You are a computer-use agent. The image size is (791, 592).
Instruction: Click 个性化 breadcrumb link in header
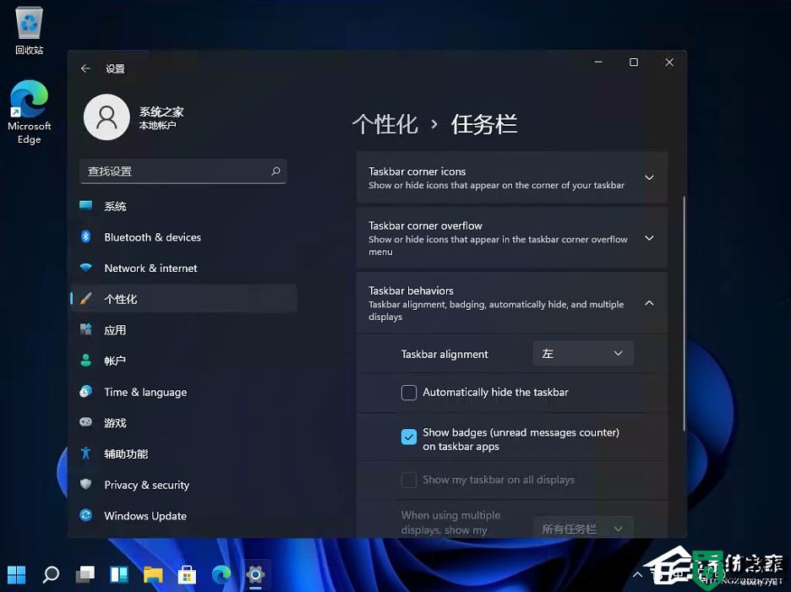click(x=385, y=124)
